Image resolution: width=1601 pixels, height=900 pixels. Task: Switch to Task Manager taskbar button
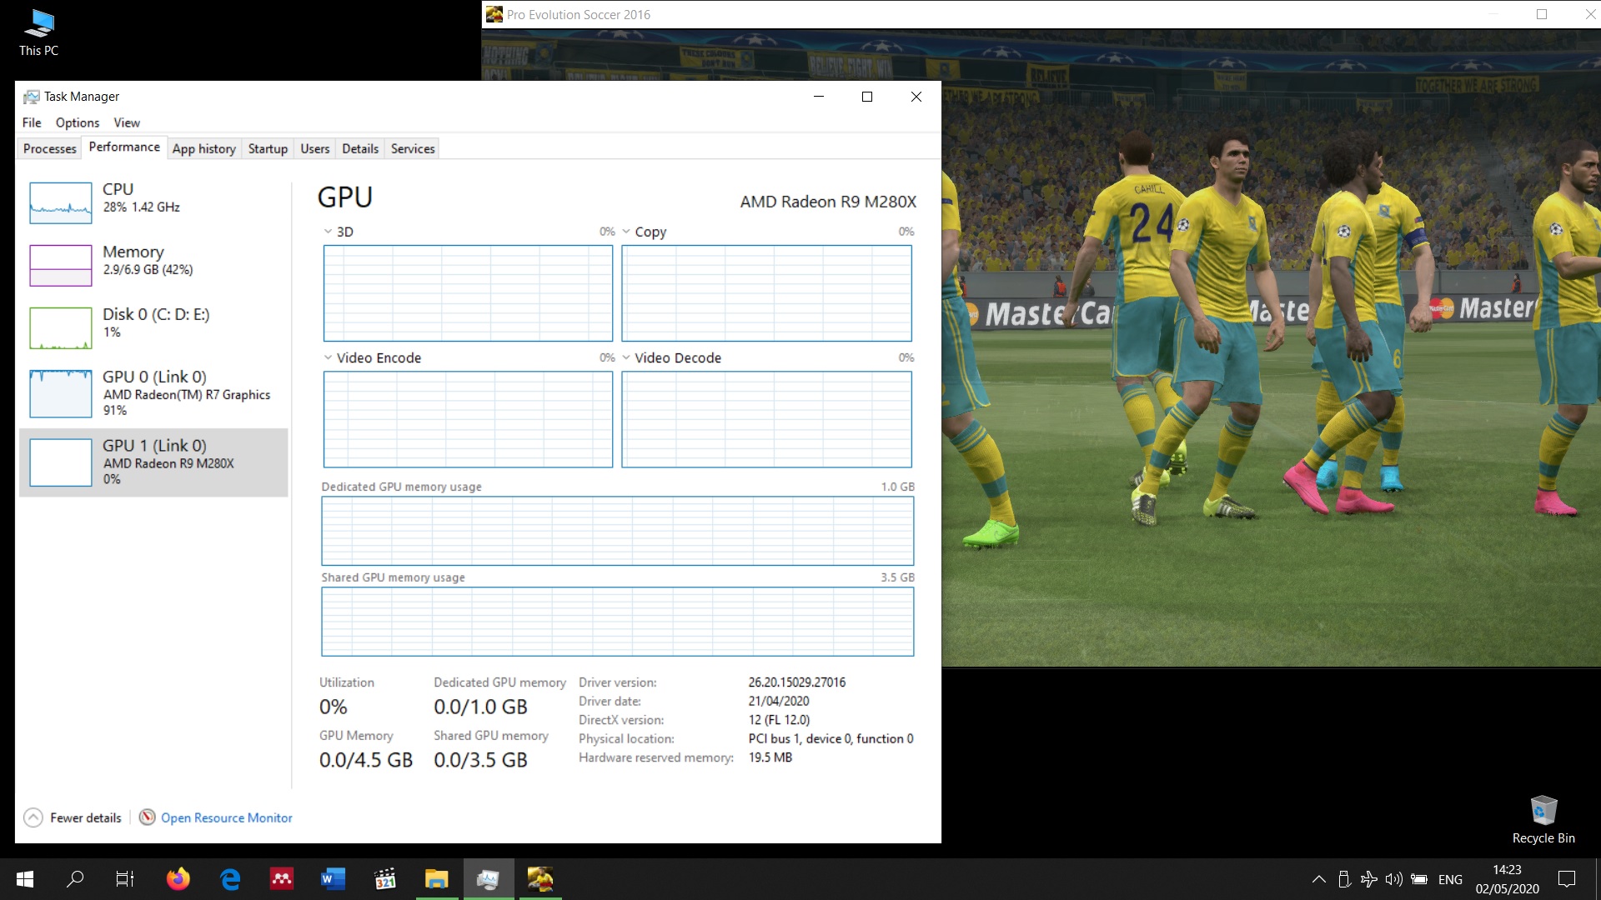tap(489, 879)
